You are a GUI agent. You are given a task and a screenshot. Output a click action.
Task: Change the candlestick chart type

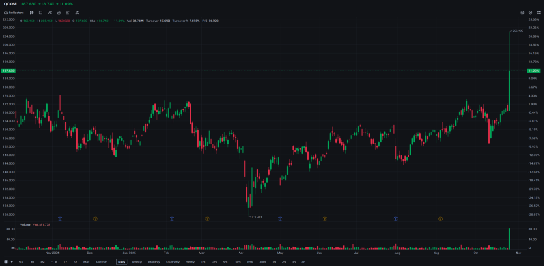pos(32,13)
